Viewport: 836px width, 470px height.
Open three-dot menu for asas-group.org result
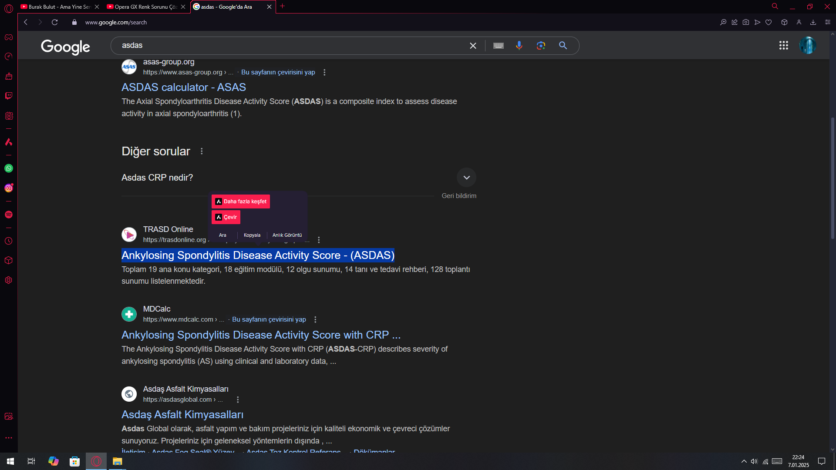point(324,72)
